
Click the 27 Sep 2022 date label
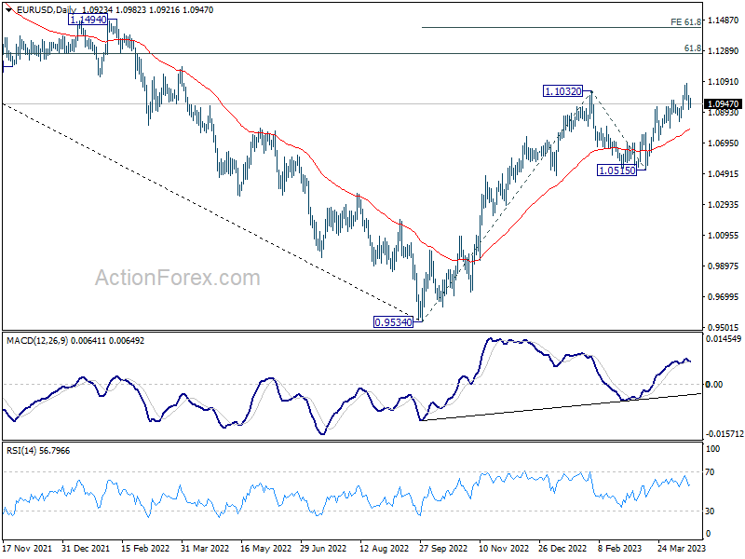[x=443, y=548]
